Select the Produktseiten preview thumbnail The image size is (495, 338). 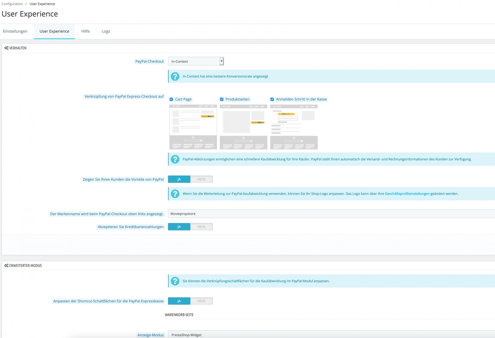point(243,127)
